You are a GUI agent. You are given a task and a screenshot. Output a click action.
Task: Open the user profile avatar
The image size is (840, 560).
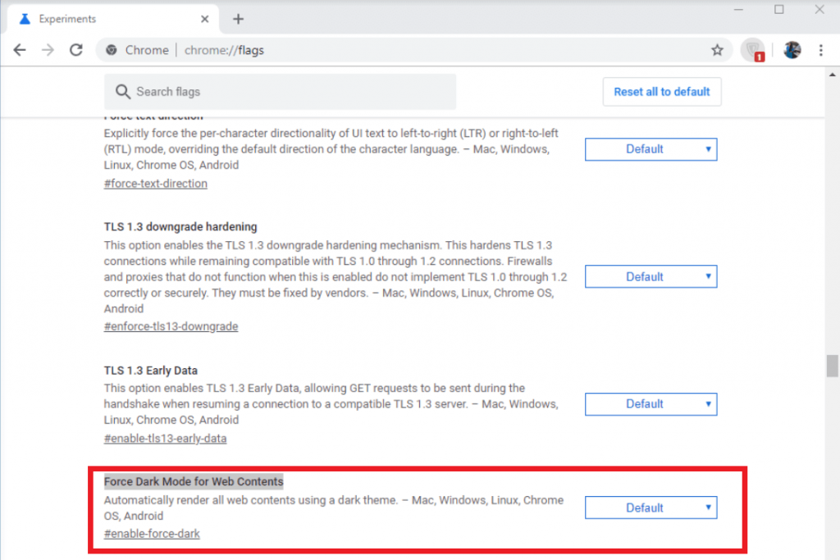tap(792, 50)
